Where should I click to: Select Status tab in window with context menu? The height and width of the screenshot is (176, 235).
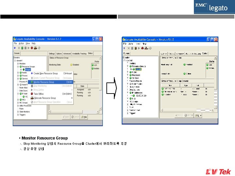coord(90,53)
